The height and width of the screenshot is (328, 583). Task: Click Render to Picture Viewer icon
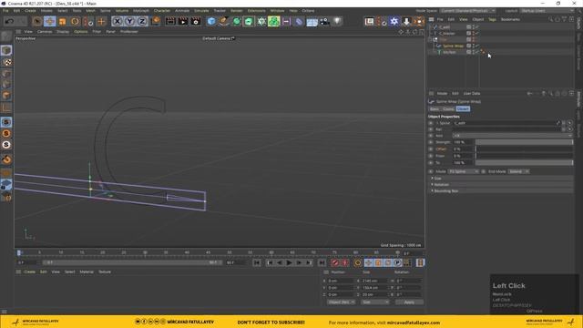pyautogui.click(x=183, y=21)
